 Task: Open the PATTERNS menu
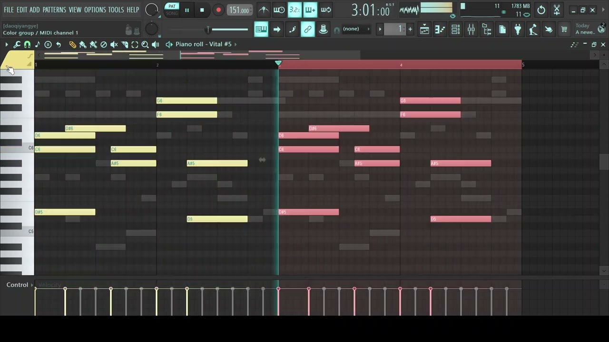click(54, 9)
